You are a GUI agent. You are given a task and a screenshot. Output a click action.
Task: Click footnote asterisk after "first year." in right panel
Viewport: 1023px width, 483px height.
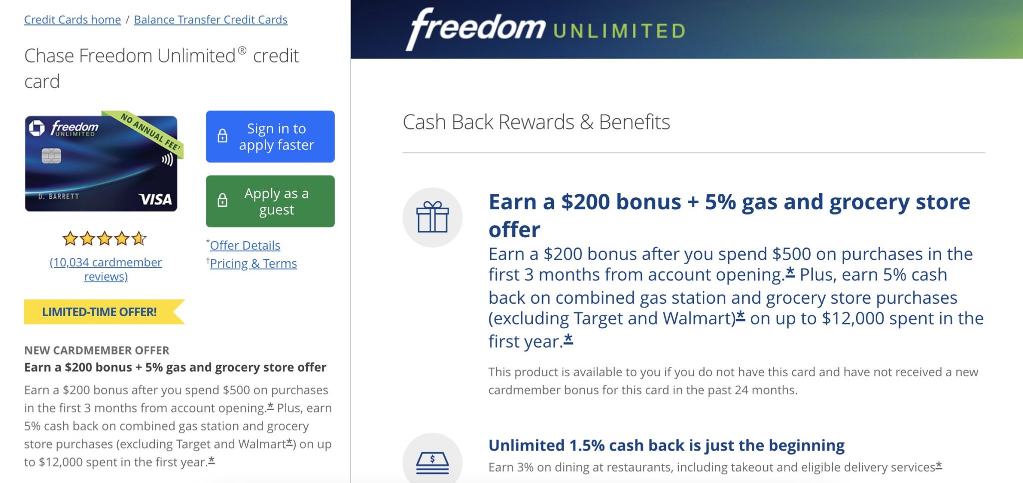coord(568,340)
